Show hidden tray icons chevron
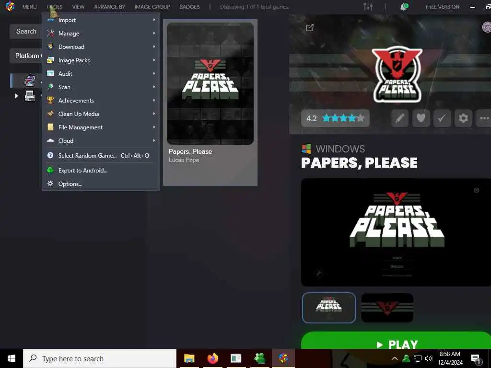 point(395,358)
